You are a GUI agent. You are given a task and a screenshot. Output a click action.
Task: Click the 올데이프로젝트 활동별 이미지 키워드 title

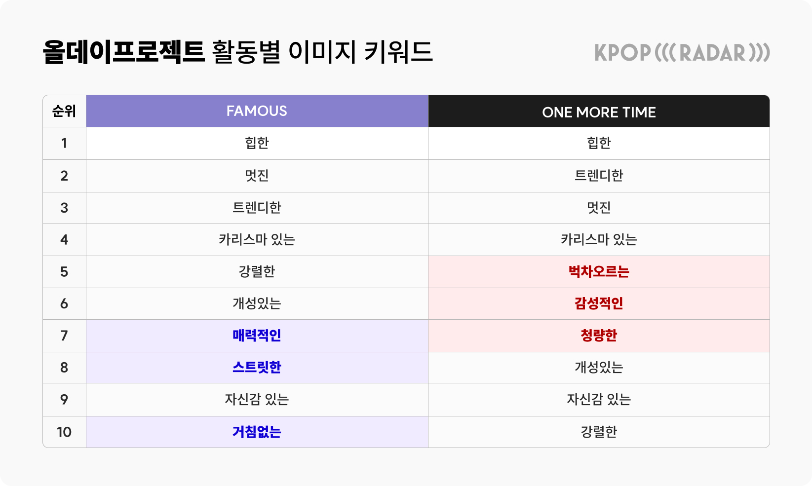(x=237, y=52)
